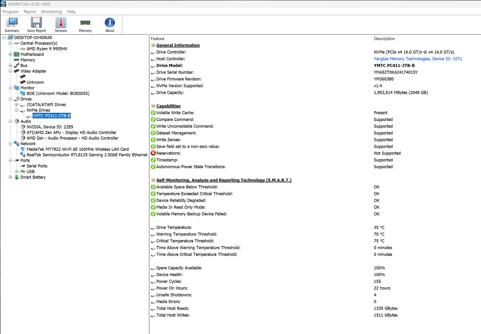Image resolution: width=481 pixels, height=334 pixels.
Task: Collapse the DESKTOP-OV4DRA9 root node
Action: coord(4,38)
